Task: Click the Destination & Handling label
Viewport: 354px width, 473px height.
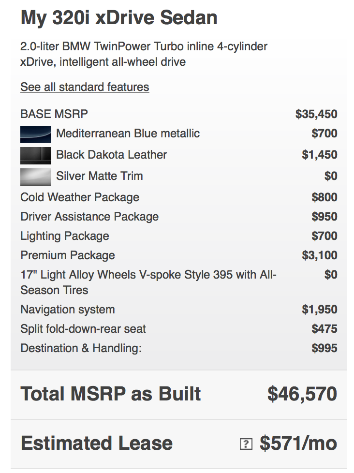Action: coord(81,348)
